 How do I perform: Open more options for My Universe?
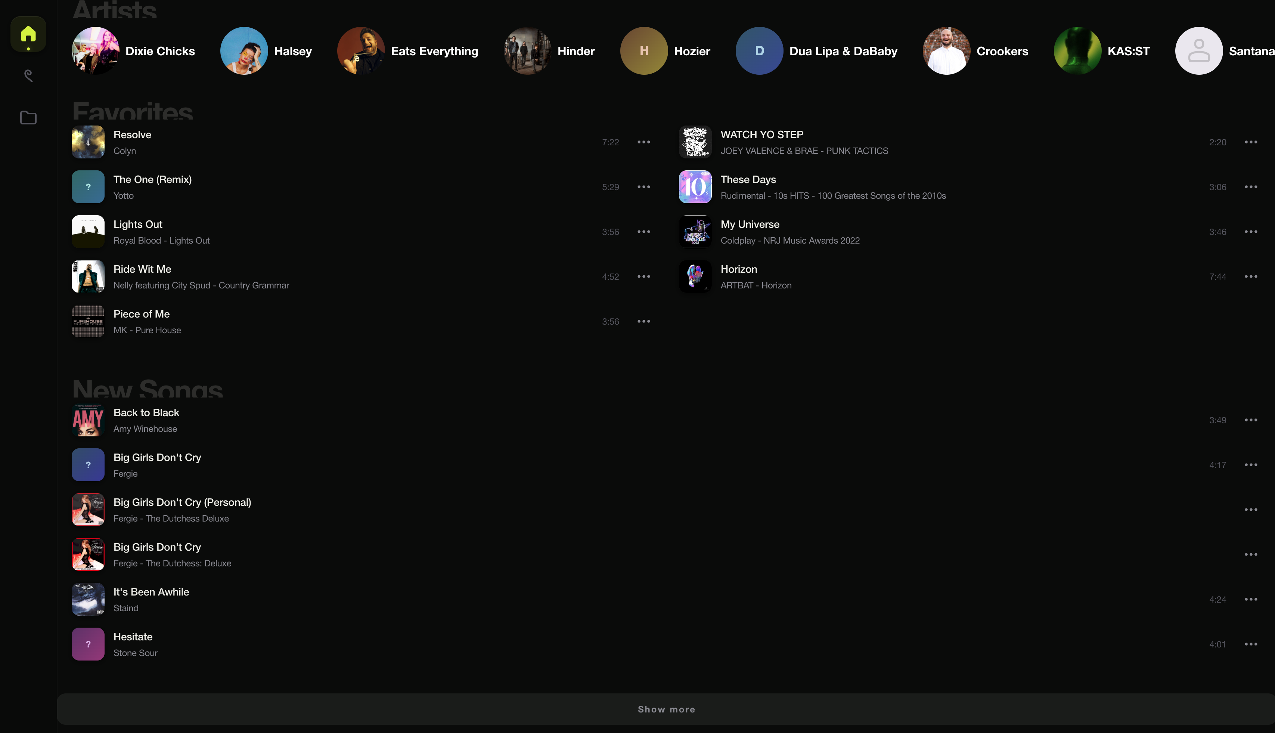pyautogui.click(x=1251, y=232)
